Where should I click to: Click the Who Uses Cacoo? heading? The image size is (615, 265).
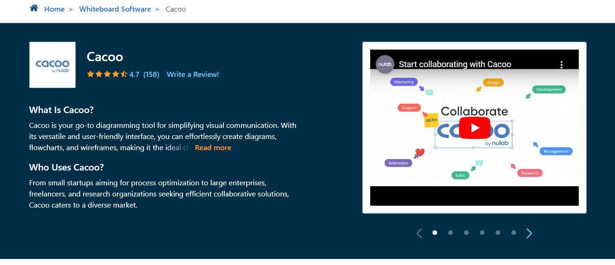[x=66, y=167]
